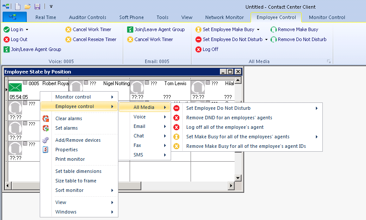Click the green Log in icon
Image resolution: width=366 pixels, height=220 pixels.
click(x=6, y=29)
